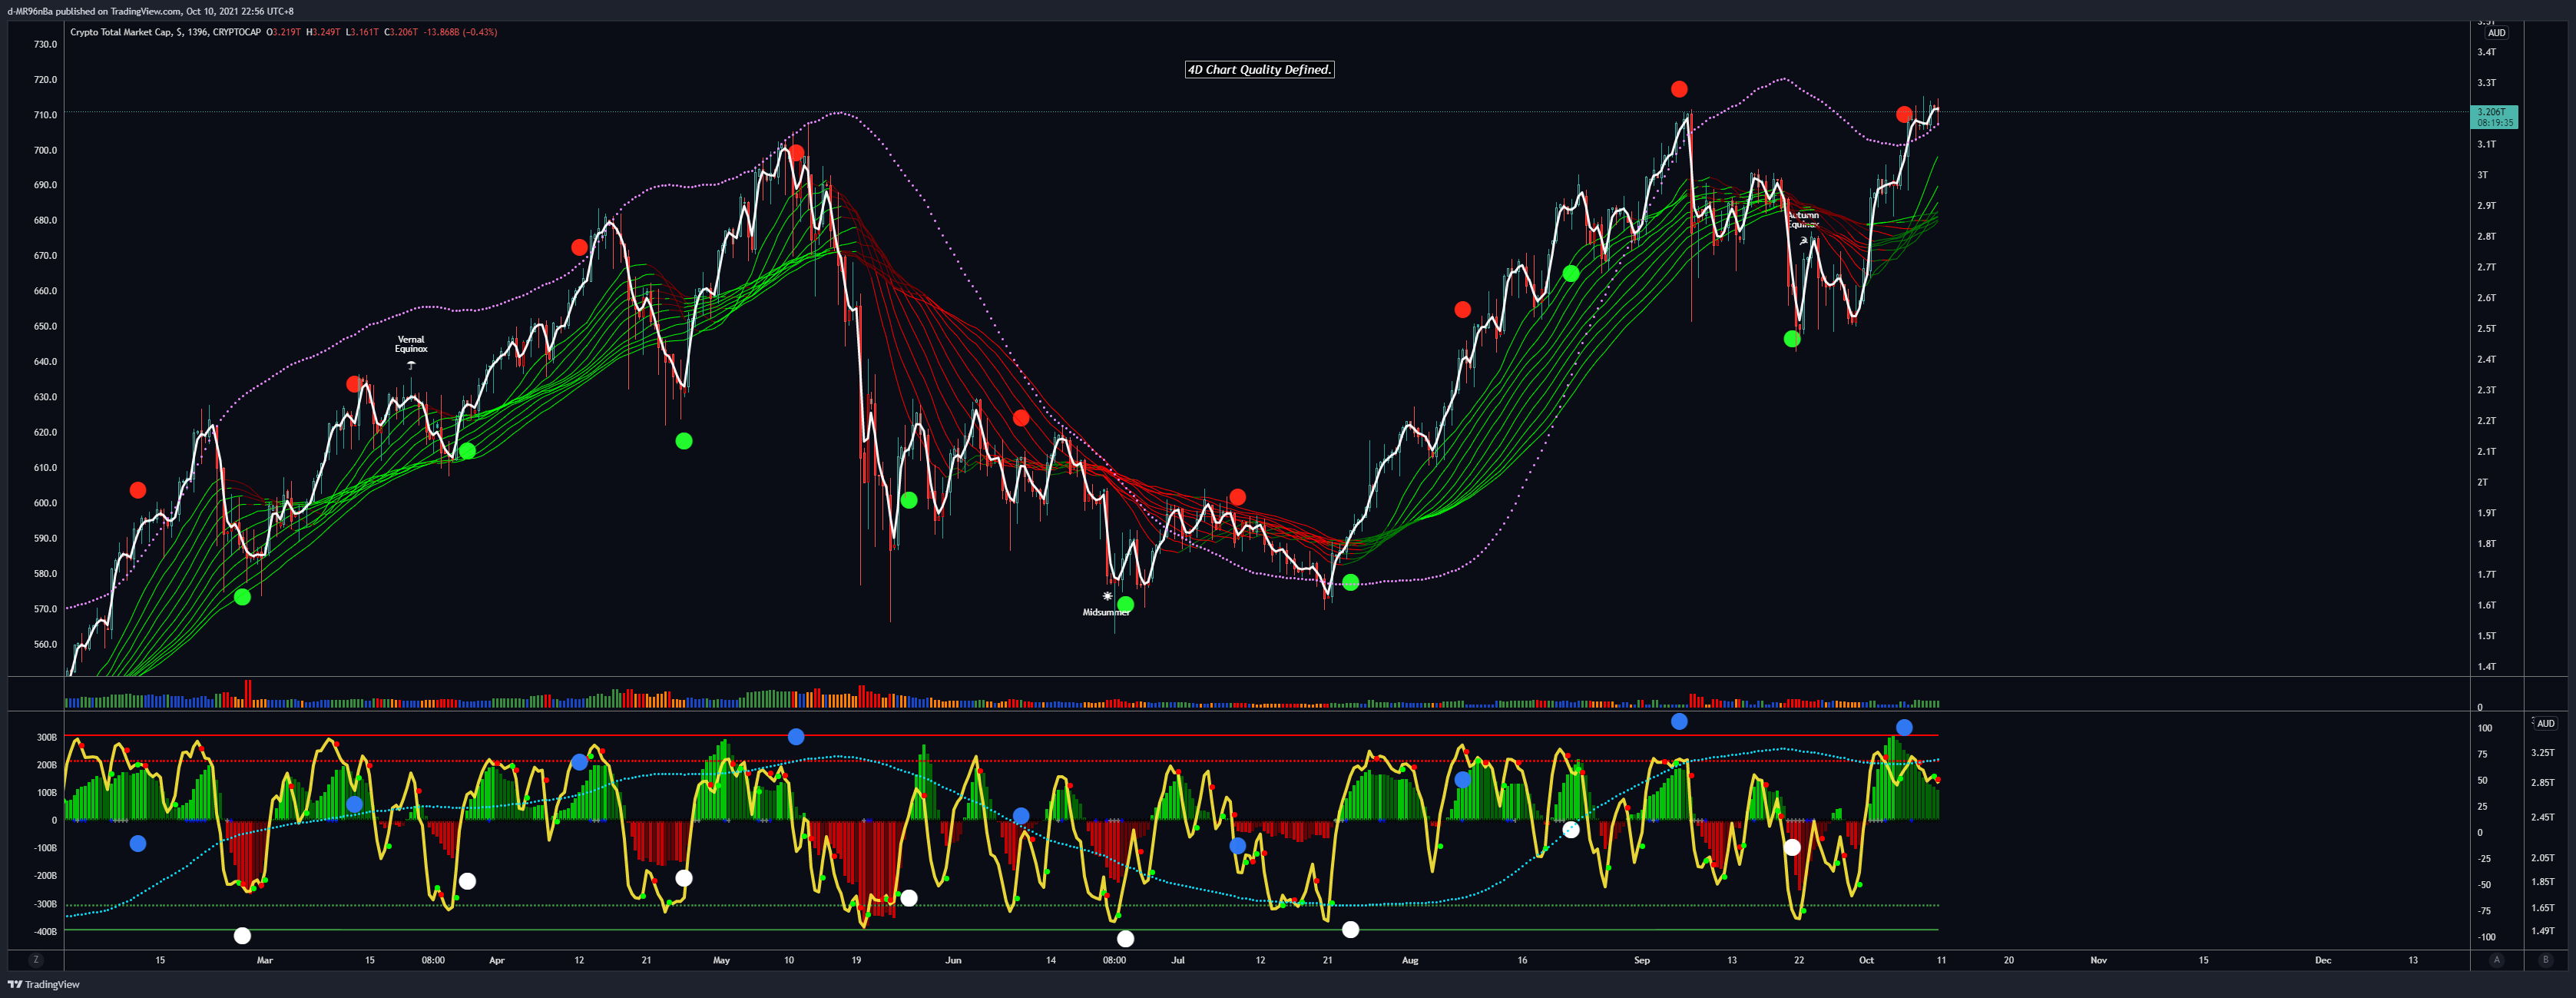
Task: Click the 560.0 label on left price scale
Action: tap(45, 644)
